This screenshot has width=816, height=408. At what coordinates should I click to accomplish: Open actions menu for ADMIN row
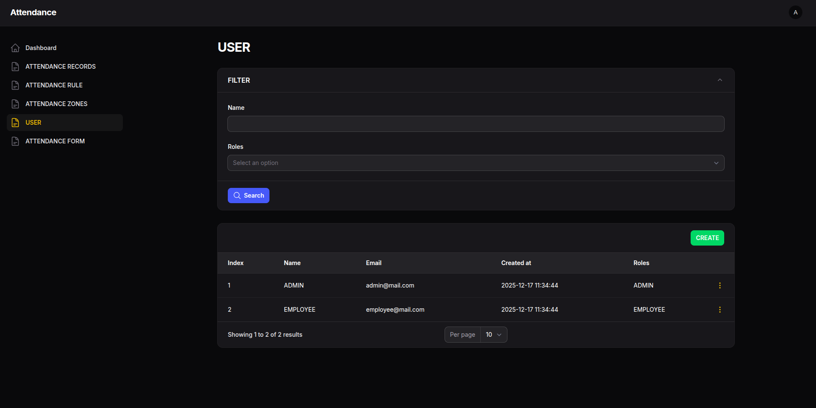[720, 285]
